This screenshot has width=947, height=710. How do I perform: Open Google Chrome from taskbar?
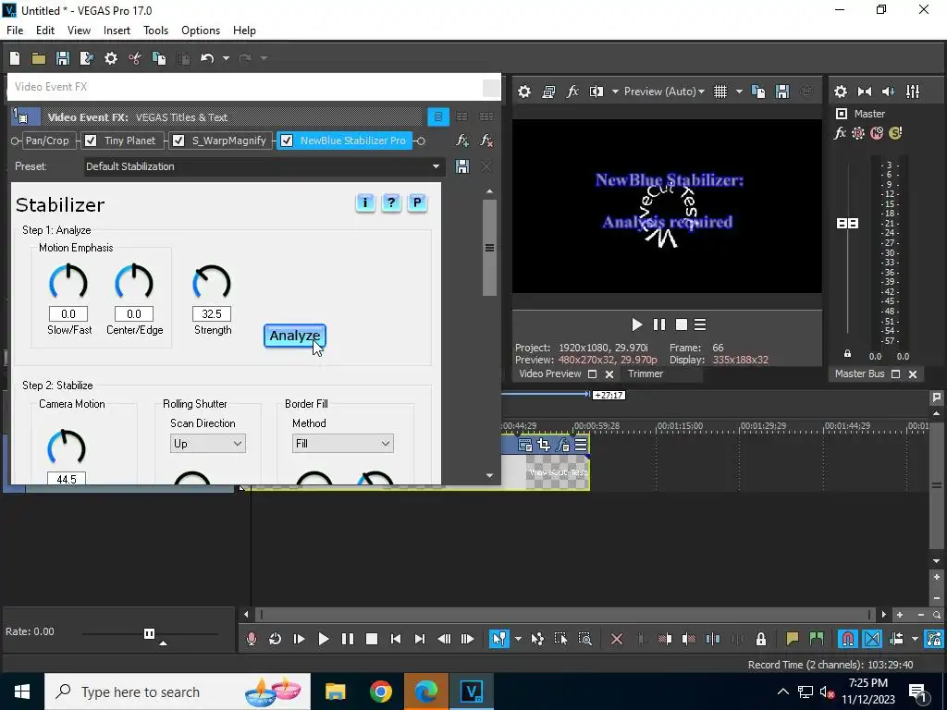point(380,692)
